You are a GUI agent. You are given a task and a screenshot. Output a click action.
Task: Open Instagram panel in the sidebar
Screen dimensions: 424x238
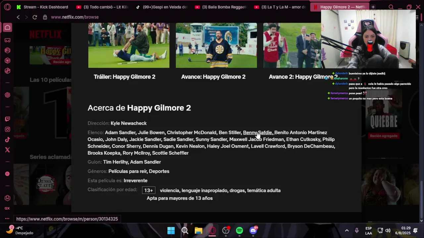pos(7,130)
